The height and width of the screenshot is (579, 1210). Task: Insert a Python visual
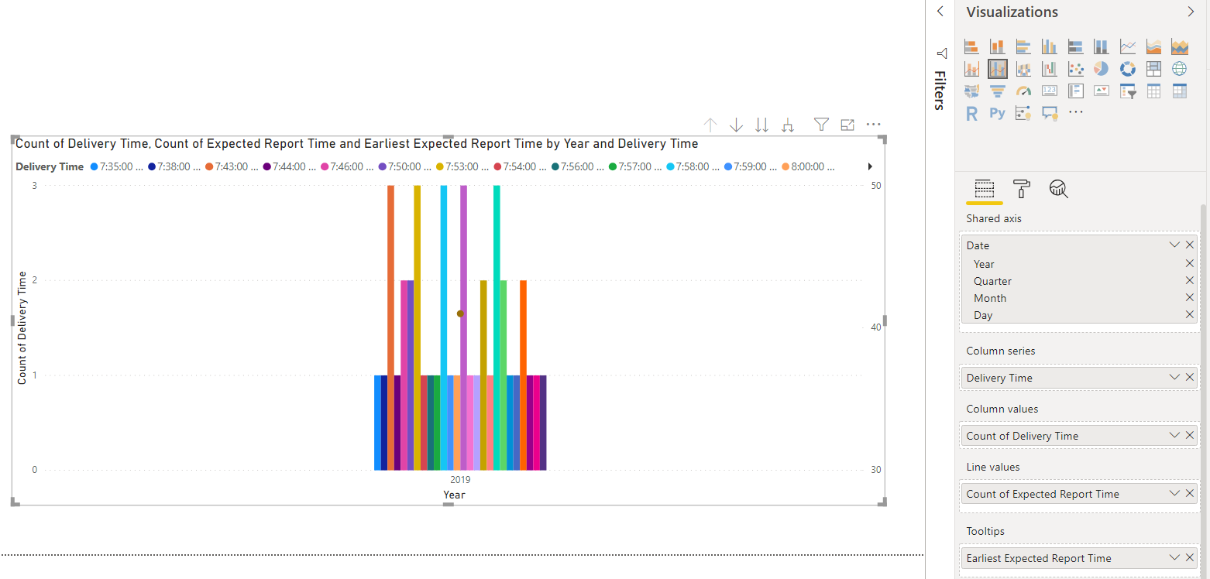tap(998, 113)
